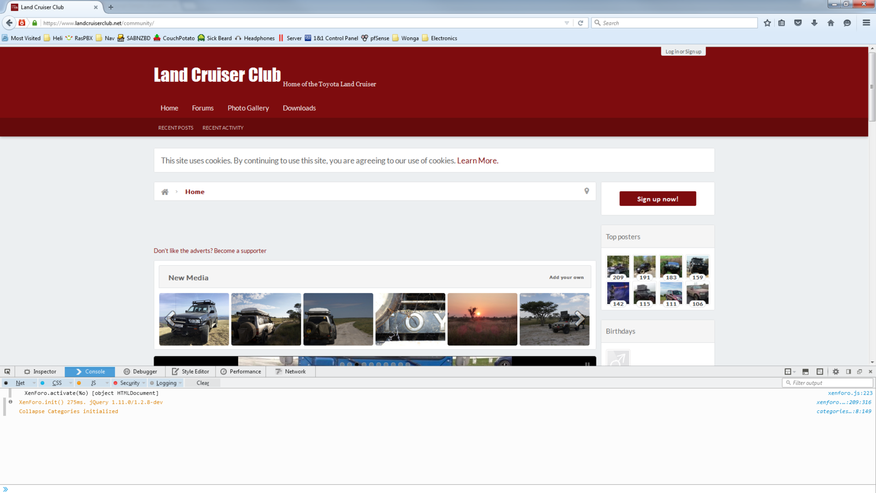The image size is (876, 493).
Task: Open the xenforo.js:223 source link
Action: [x=850, y=393]
